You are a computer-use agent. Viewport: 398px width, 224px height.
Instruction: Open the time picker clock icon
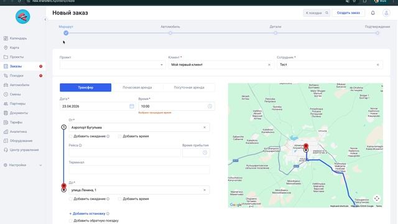point(210,106)
